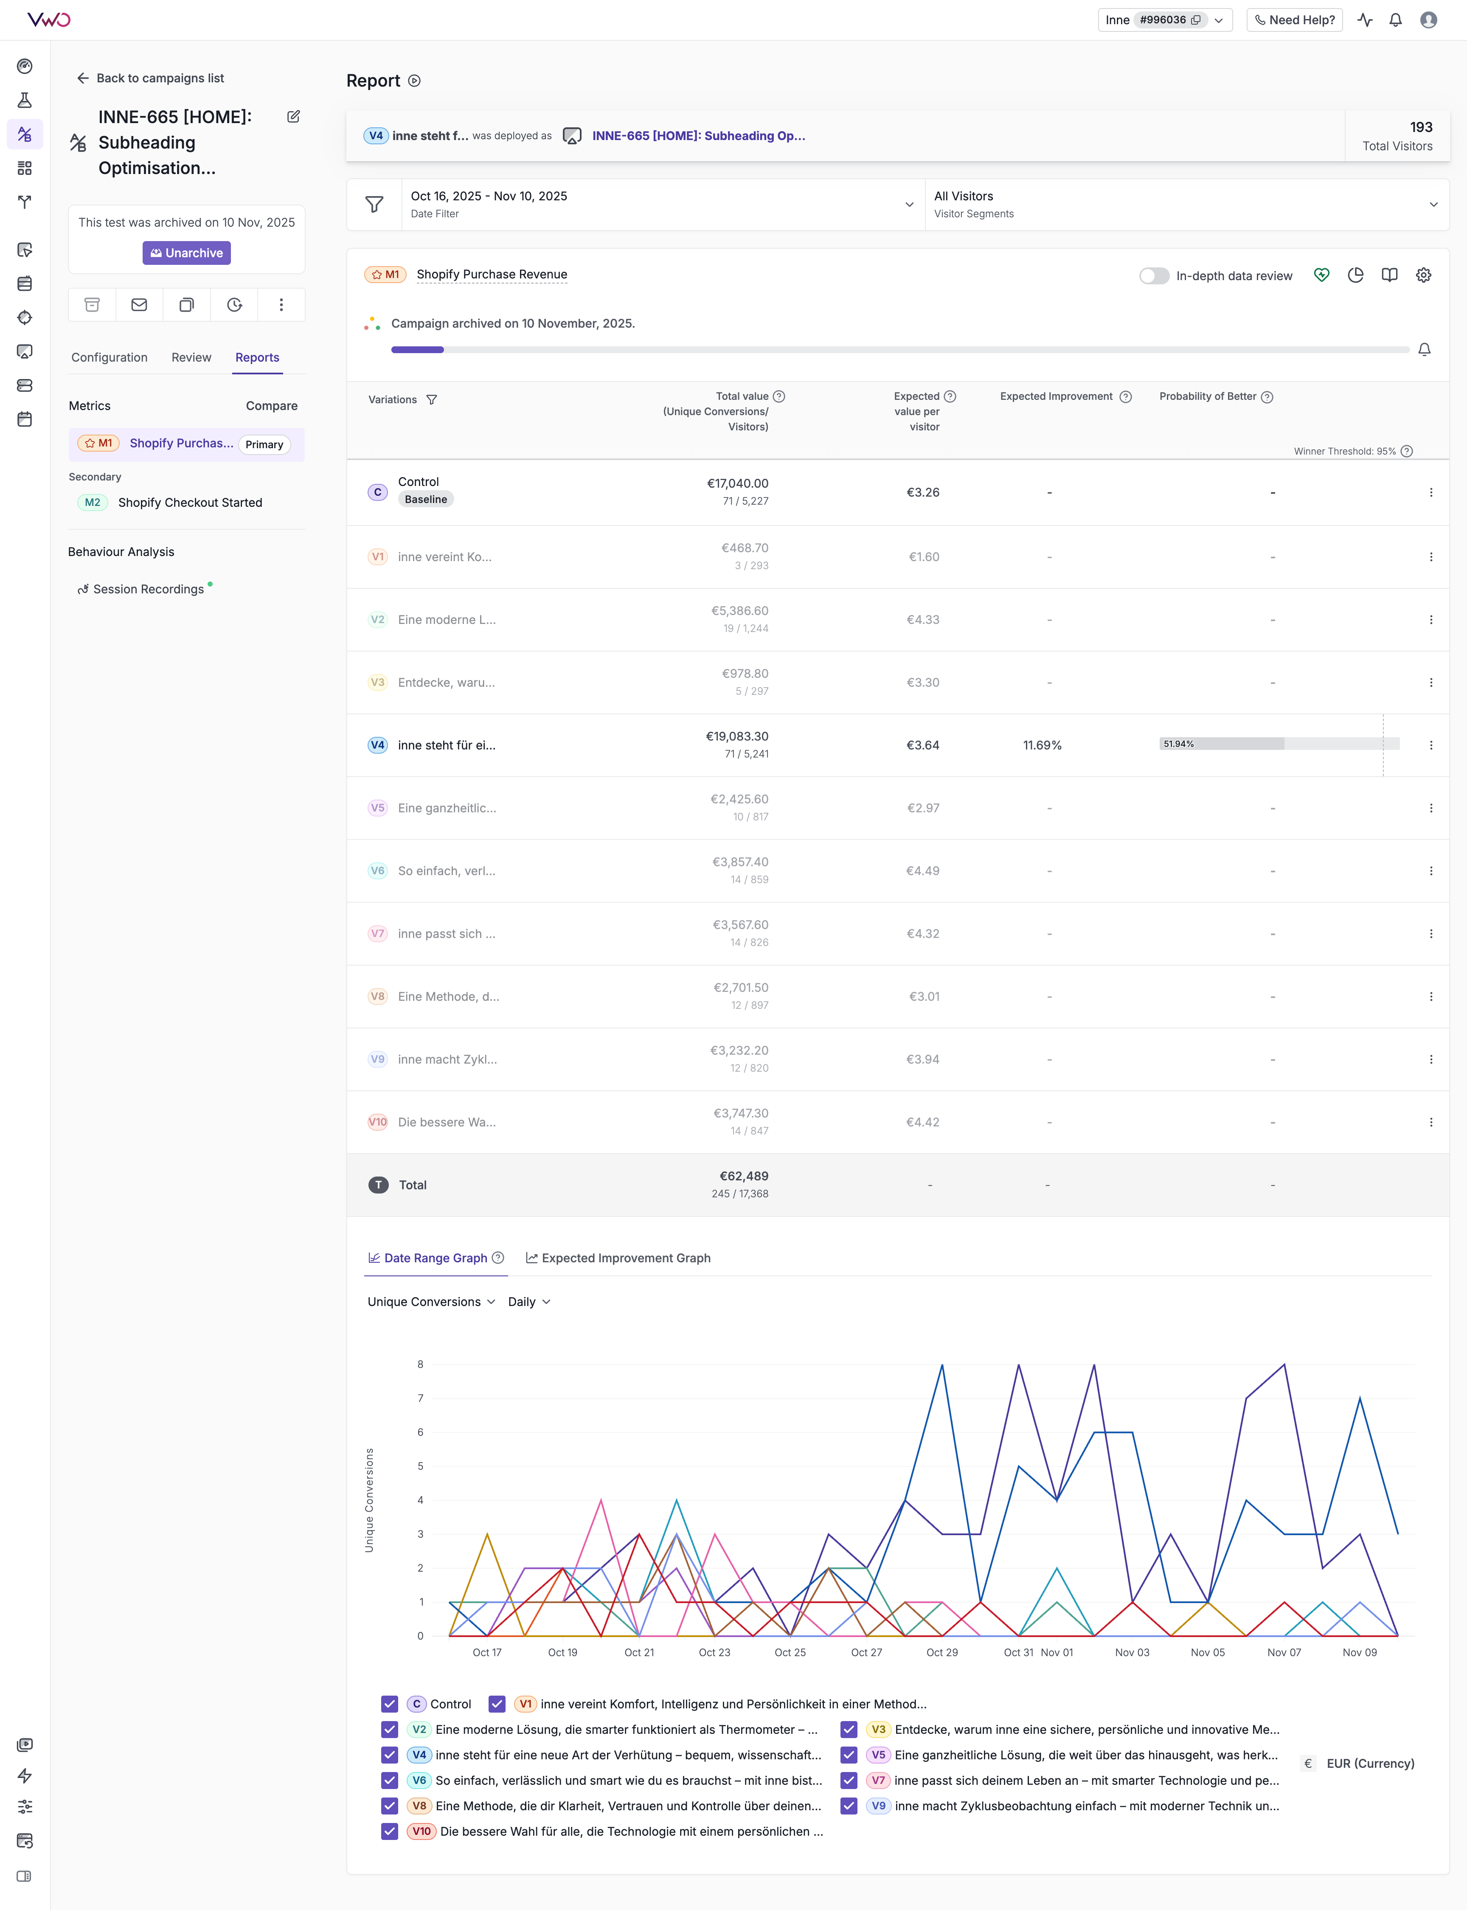Open notifications bell in top bar
The height and width of the screenshot is (1910, 1467).
click(x=1395, y=20)
